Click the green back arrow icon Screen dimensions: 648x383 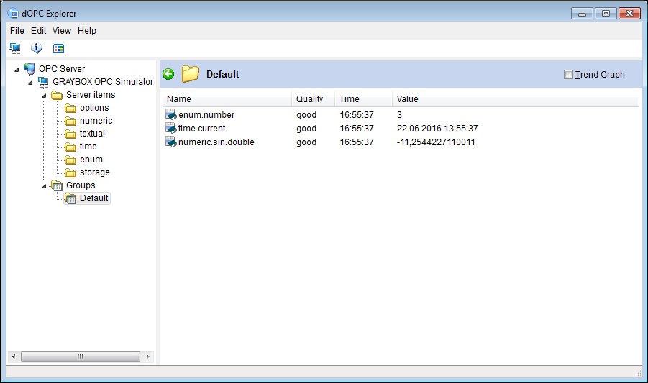click(x=168, y=74)
